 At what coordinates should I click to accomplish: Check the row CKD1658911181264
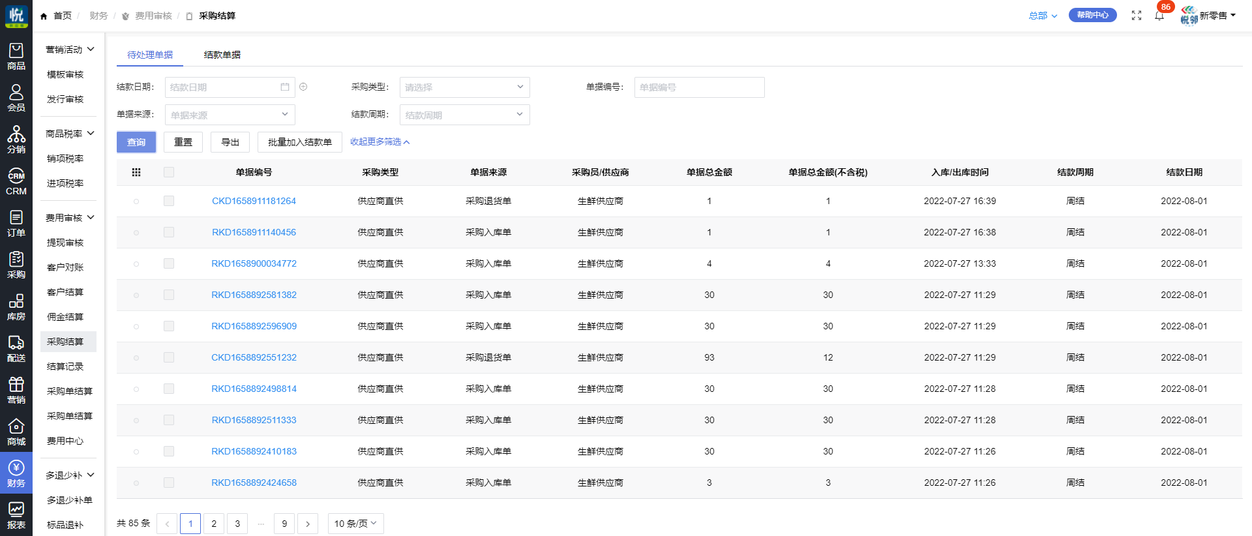click(169, 201)
